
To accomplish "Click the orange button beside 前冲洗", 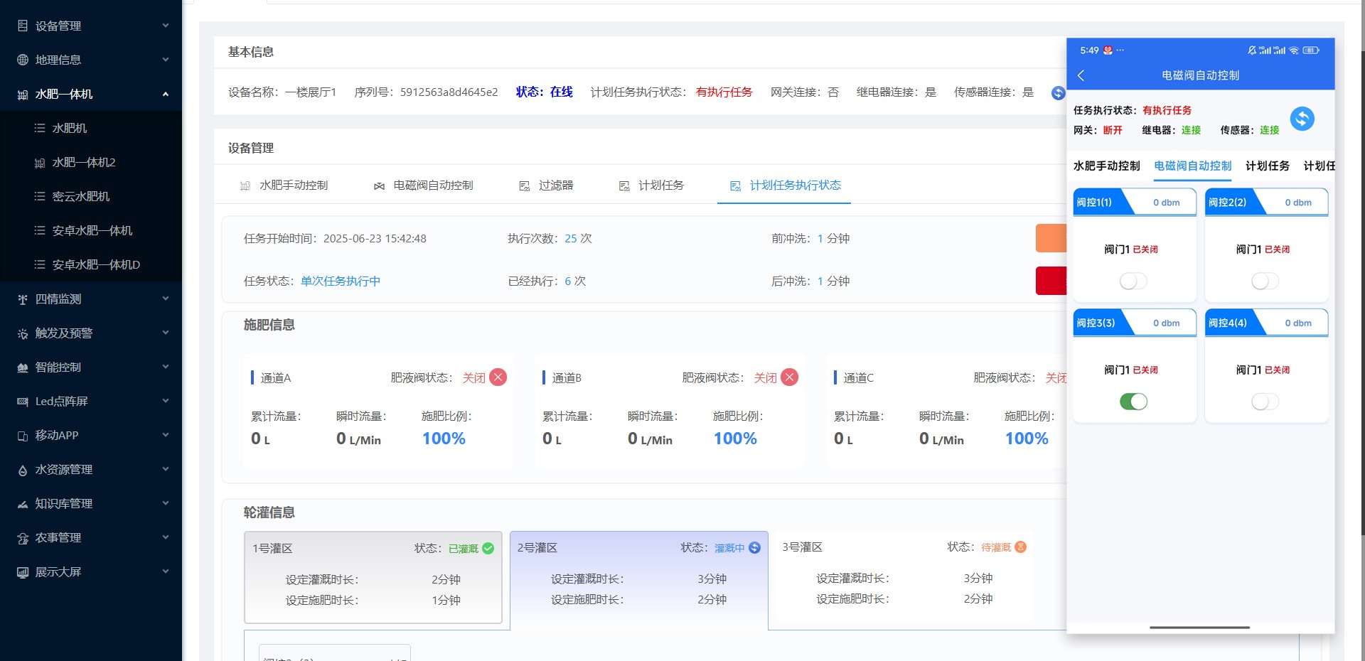I will [x=1051, y=238].
